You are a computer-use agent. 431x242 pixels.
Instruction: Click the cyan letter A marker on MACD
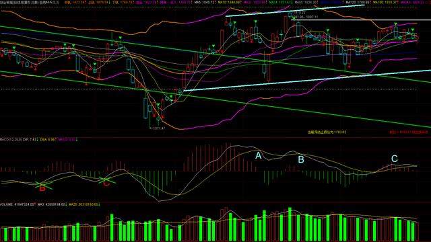point(258,156)
